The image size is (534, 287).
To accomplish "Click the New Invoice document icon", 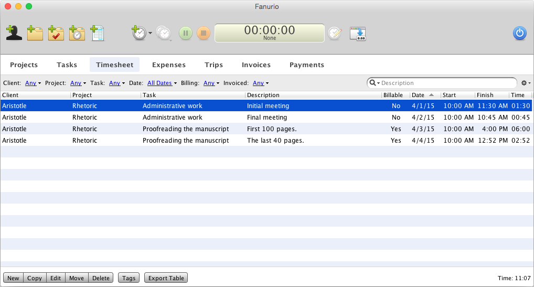I will pos(97,33).
